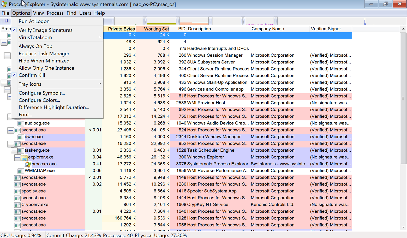The height and width of the screenshot is (238, 407).
Task: Click the icon of svchost.exe PID 1640
Action: pyautogui.click(x=17, y=211)
